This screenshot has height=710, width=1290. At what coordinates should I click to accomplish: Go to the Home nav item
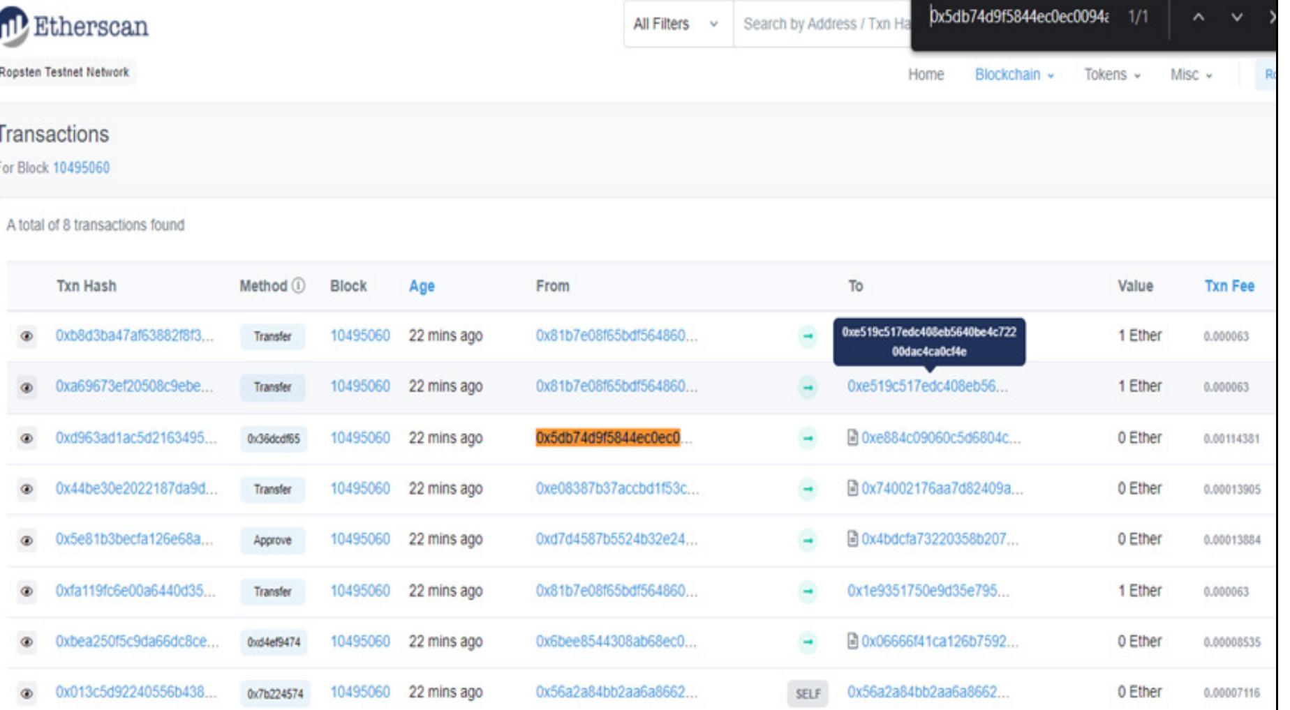point(926,75)
